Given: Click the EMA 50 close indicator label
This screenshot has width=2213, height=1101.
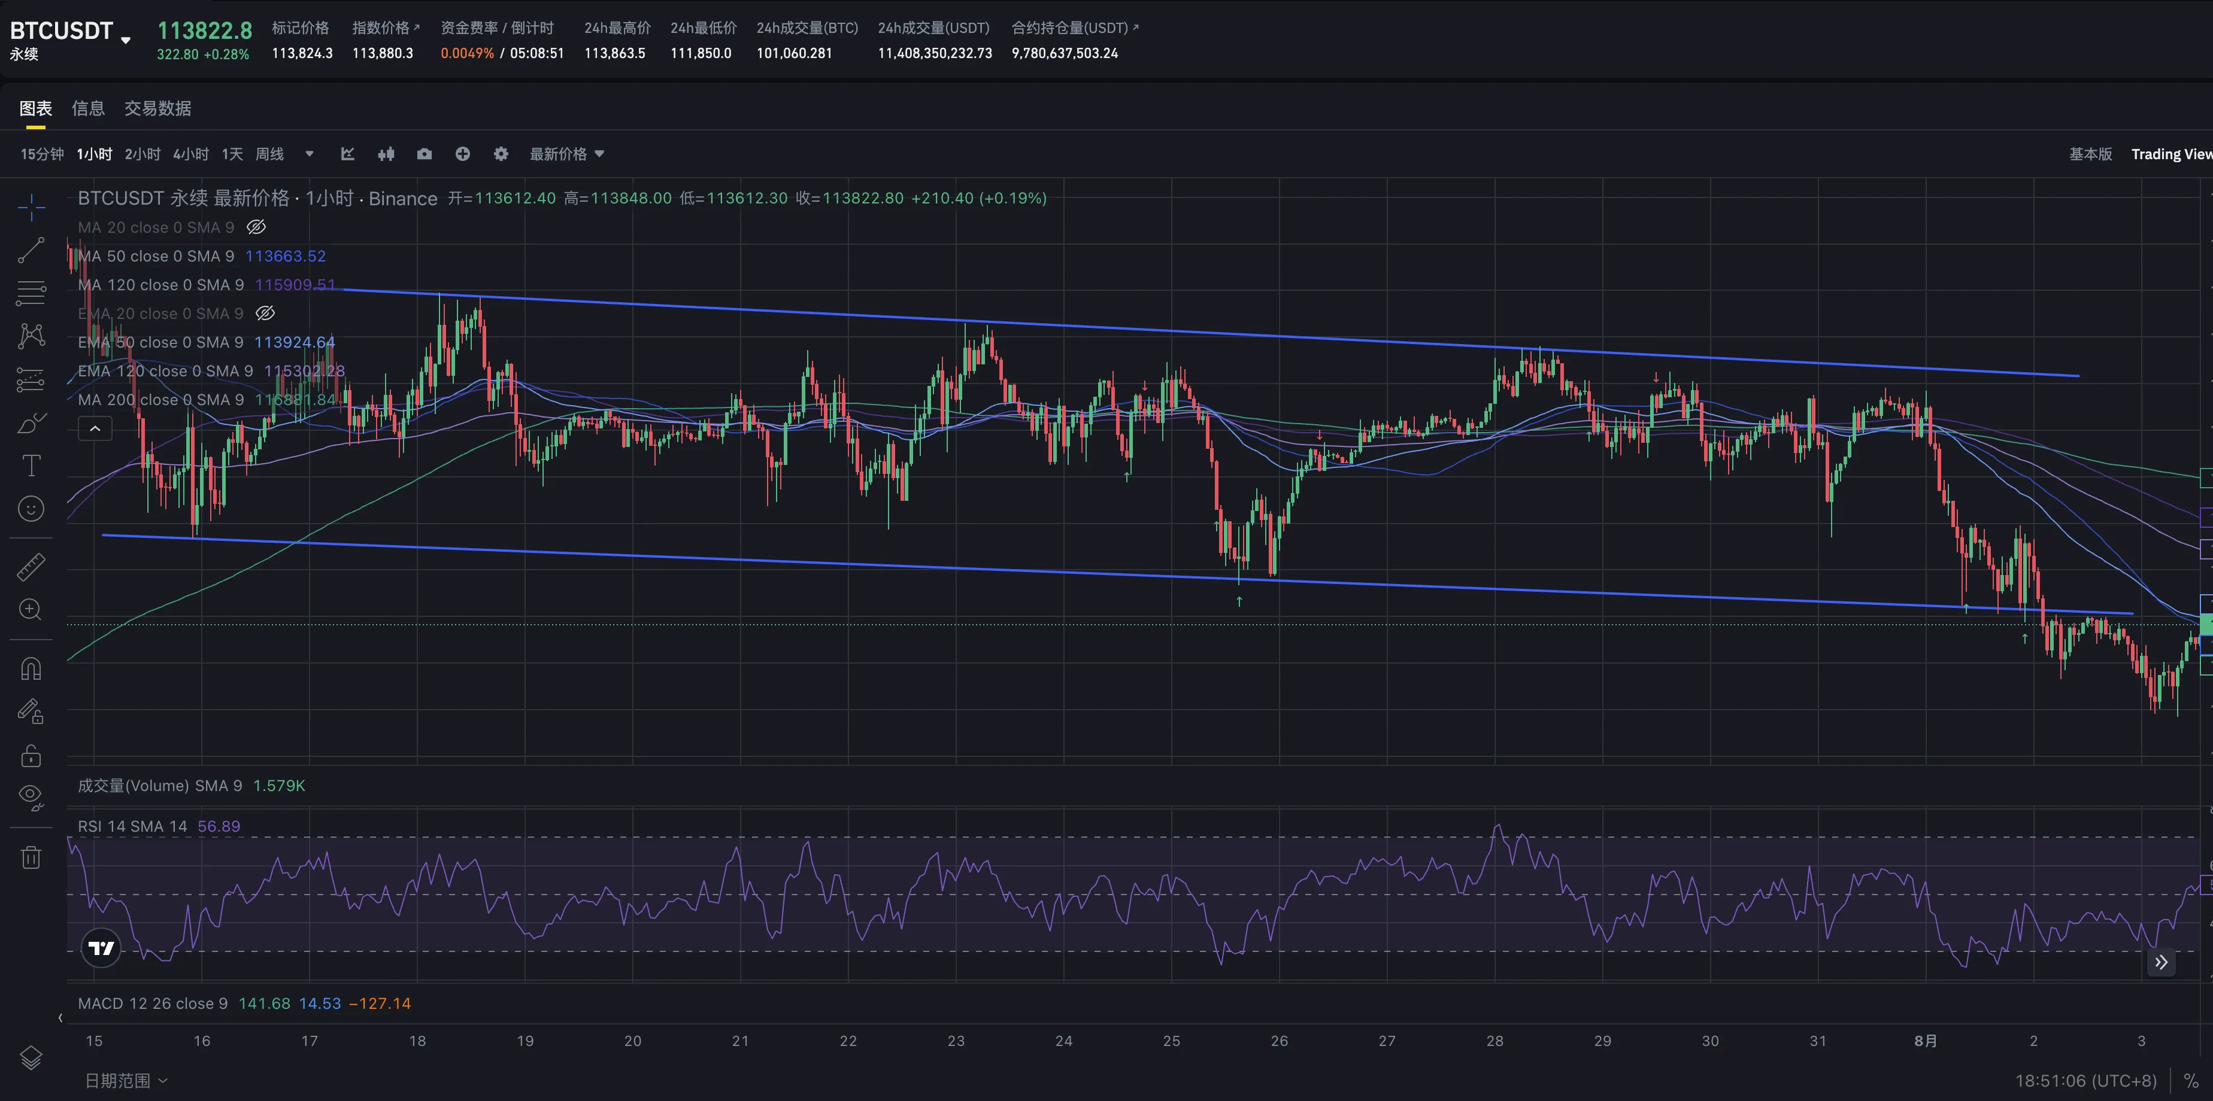Looking at the screenshot, I should tap(160, 343).
